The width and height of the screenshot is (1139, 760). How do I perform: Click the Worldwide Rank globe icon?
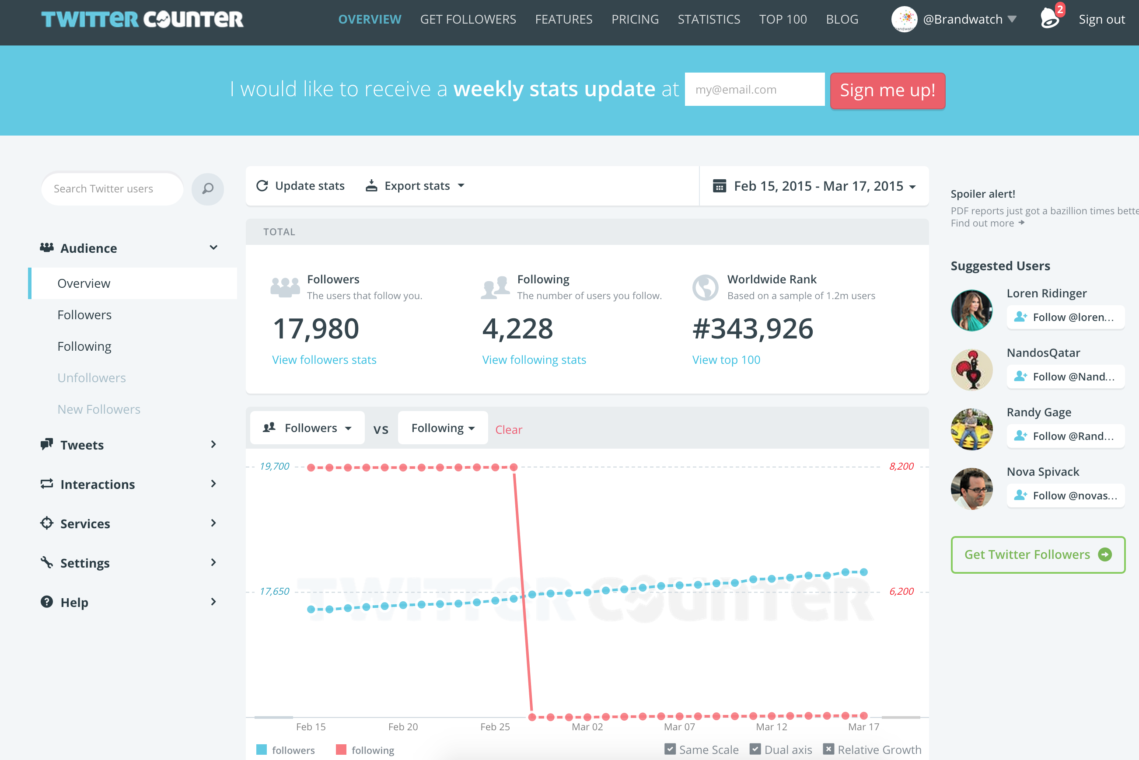click(705, 287)
